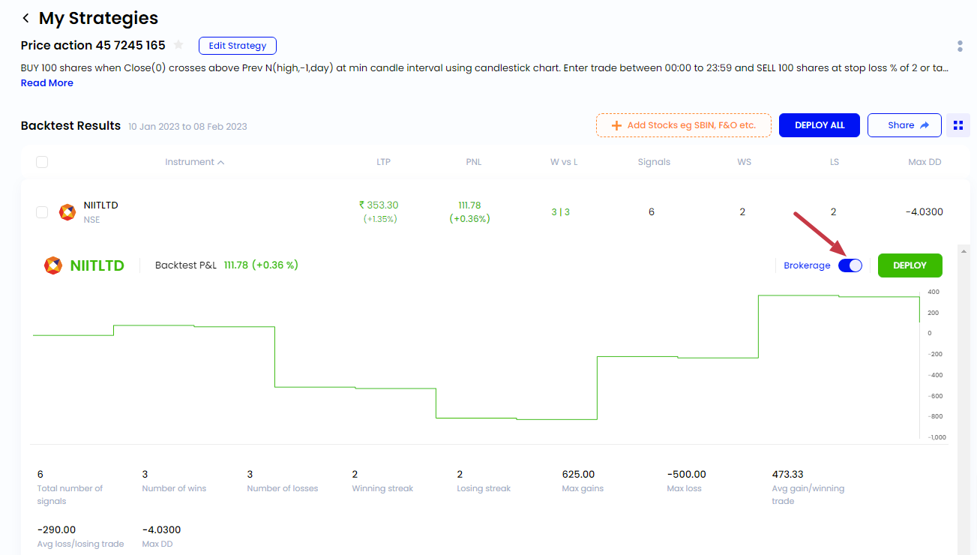Click the PNL column header
Viewport: 977px width, 555px height.
473,162
